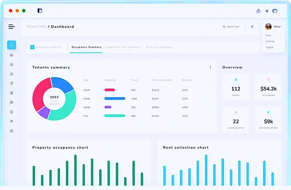Select the Occupancy Summary tab
The height and width of the screenshot is (190, 291).
pos(87,47)
